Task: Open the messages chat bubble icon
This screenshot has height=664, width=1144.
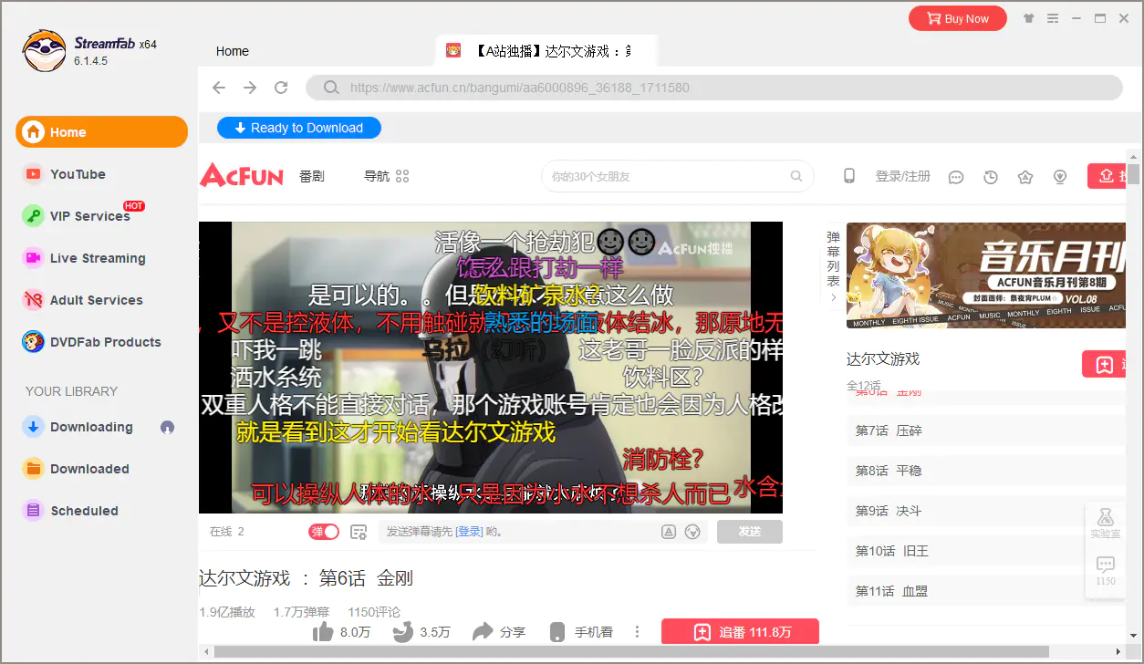Action: coord(956,177)
